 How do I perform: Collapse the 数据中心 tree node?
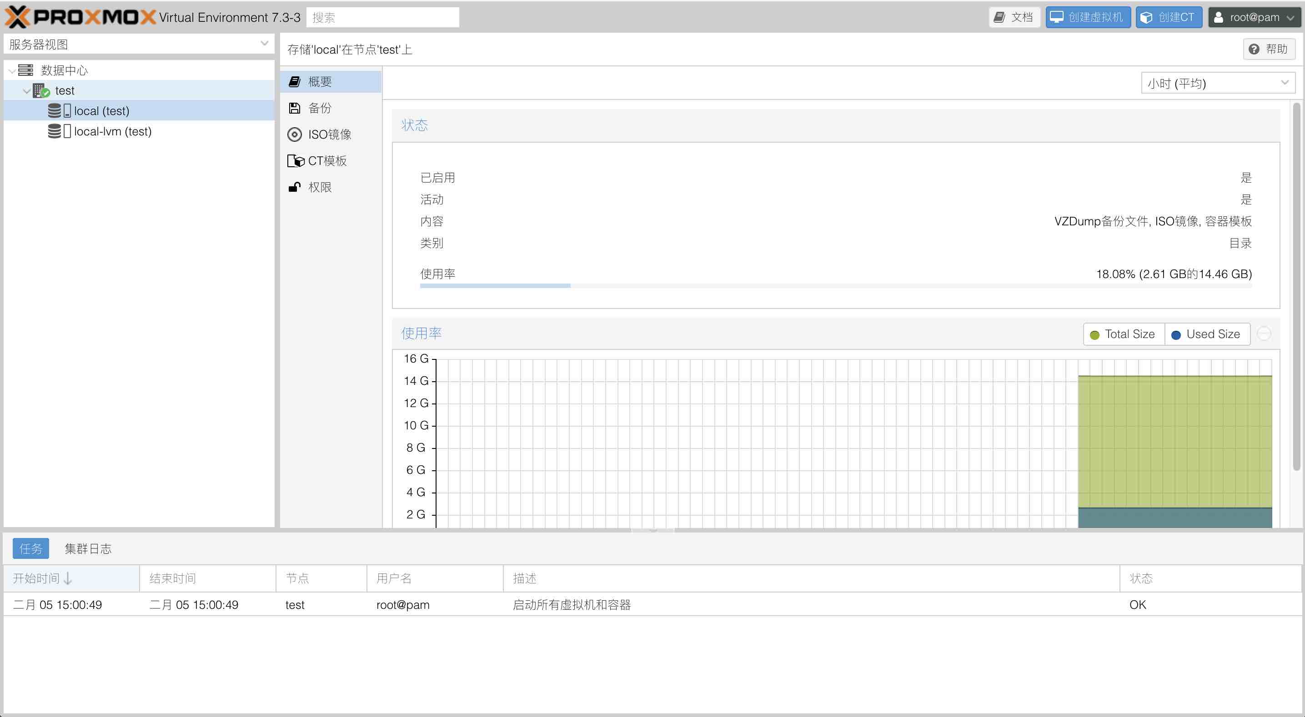click(x=12, y=71)
